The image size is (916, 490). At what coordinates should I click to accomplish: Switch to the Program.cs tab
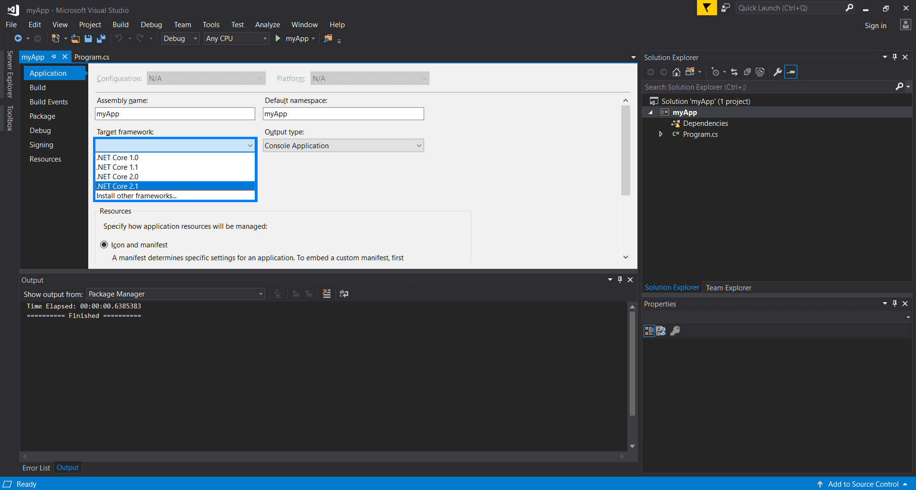(92, 57)
